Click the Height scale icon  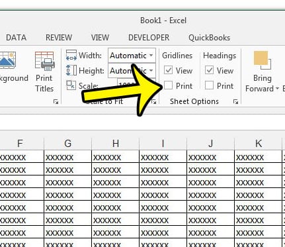[71, 70]
